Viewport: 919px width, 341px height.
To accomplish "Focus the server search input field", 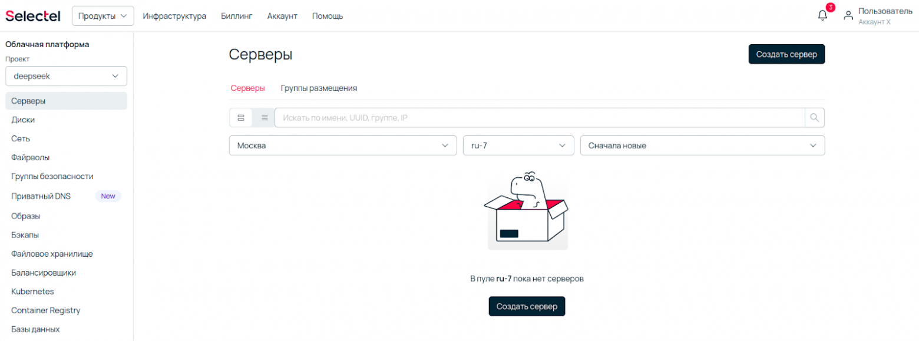I will click(x=539, y=118).
